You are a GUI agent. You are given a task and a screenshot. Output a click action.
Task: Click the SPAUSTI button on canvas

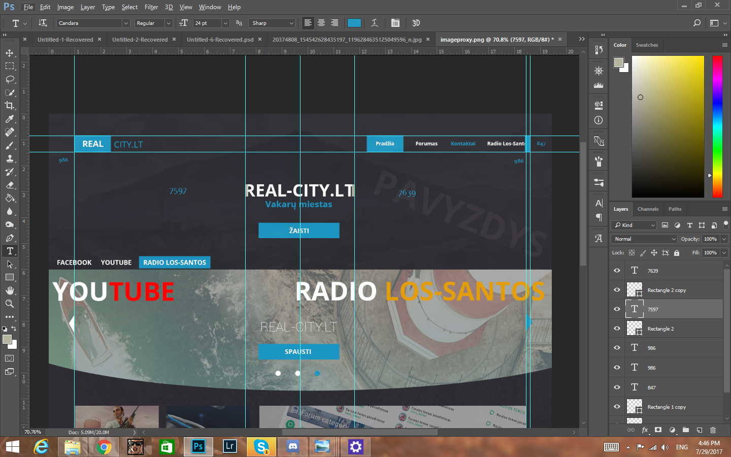[x=298, y=351]
